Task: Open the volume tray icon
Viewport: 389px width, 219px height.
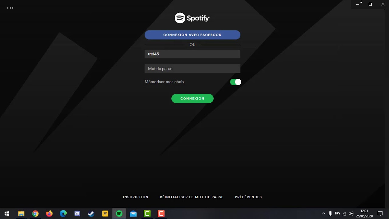Action: click(x=351, y=214)
